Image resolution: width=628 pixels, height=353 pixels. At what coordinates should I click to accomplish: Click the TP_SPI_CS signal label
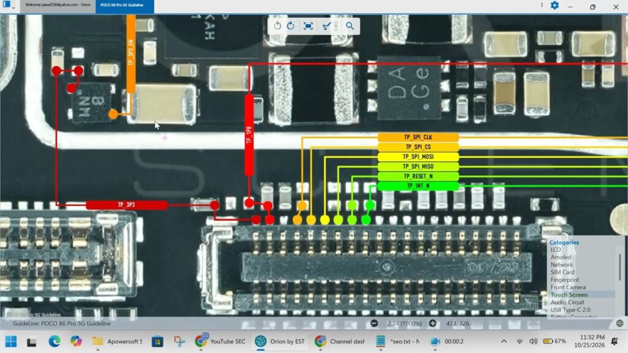coord(418,147)
